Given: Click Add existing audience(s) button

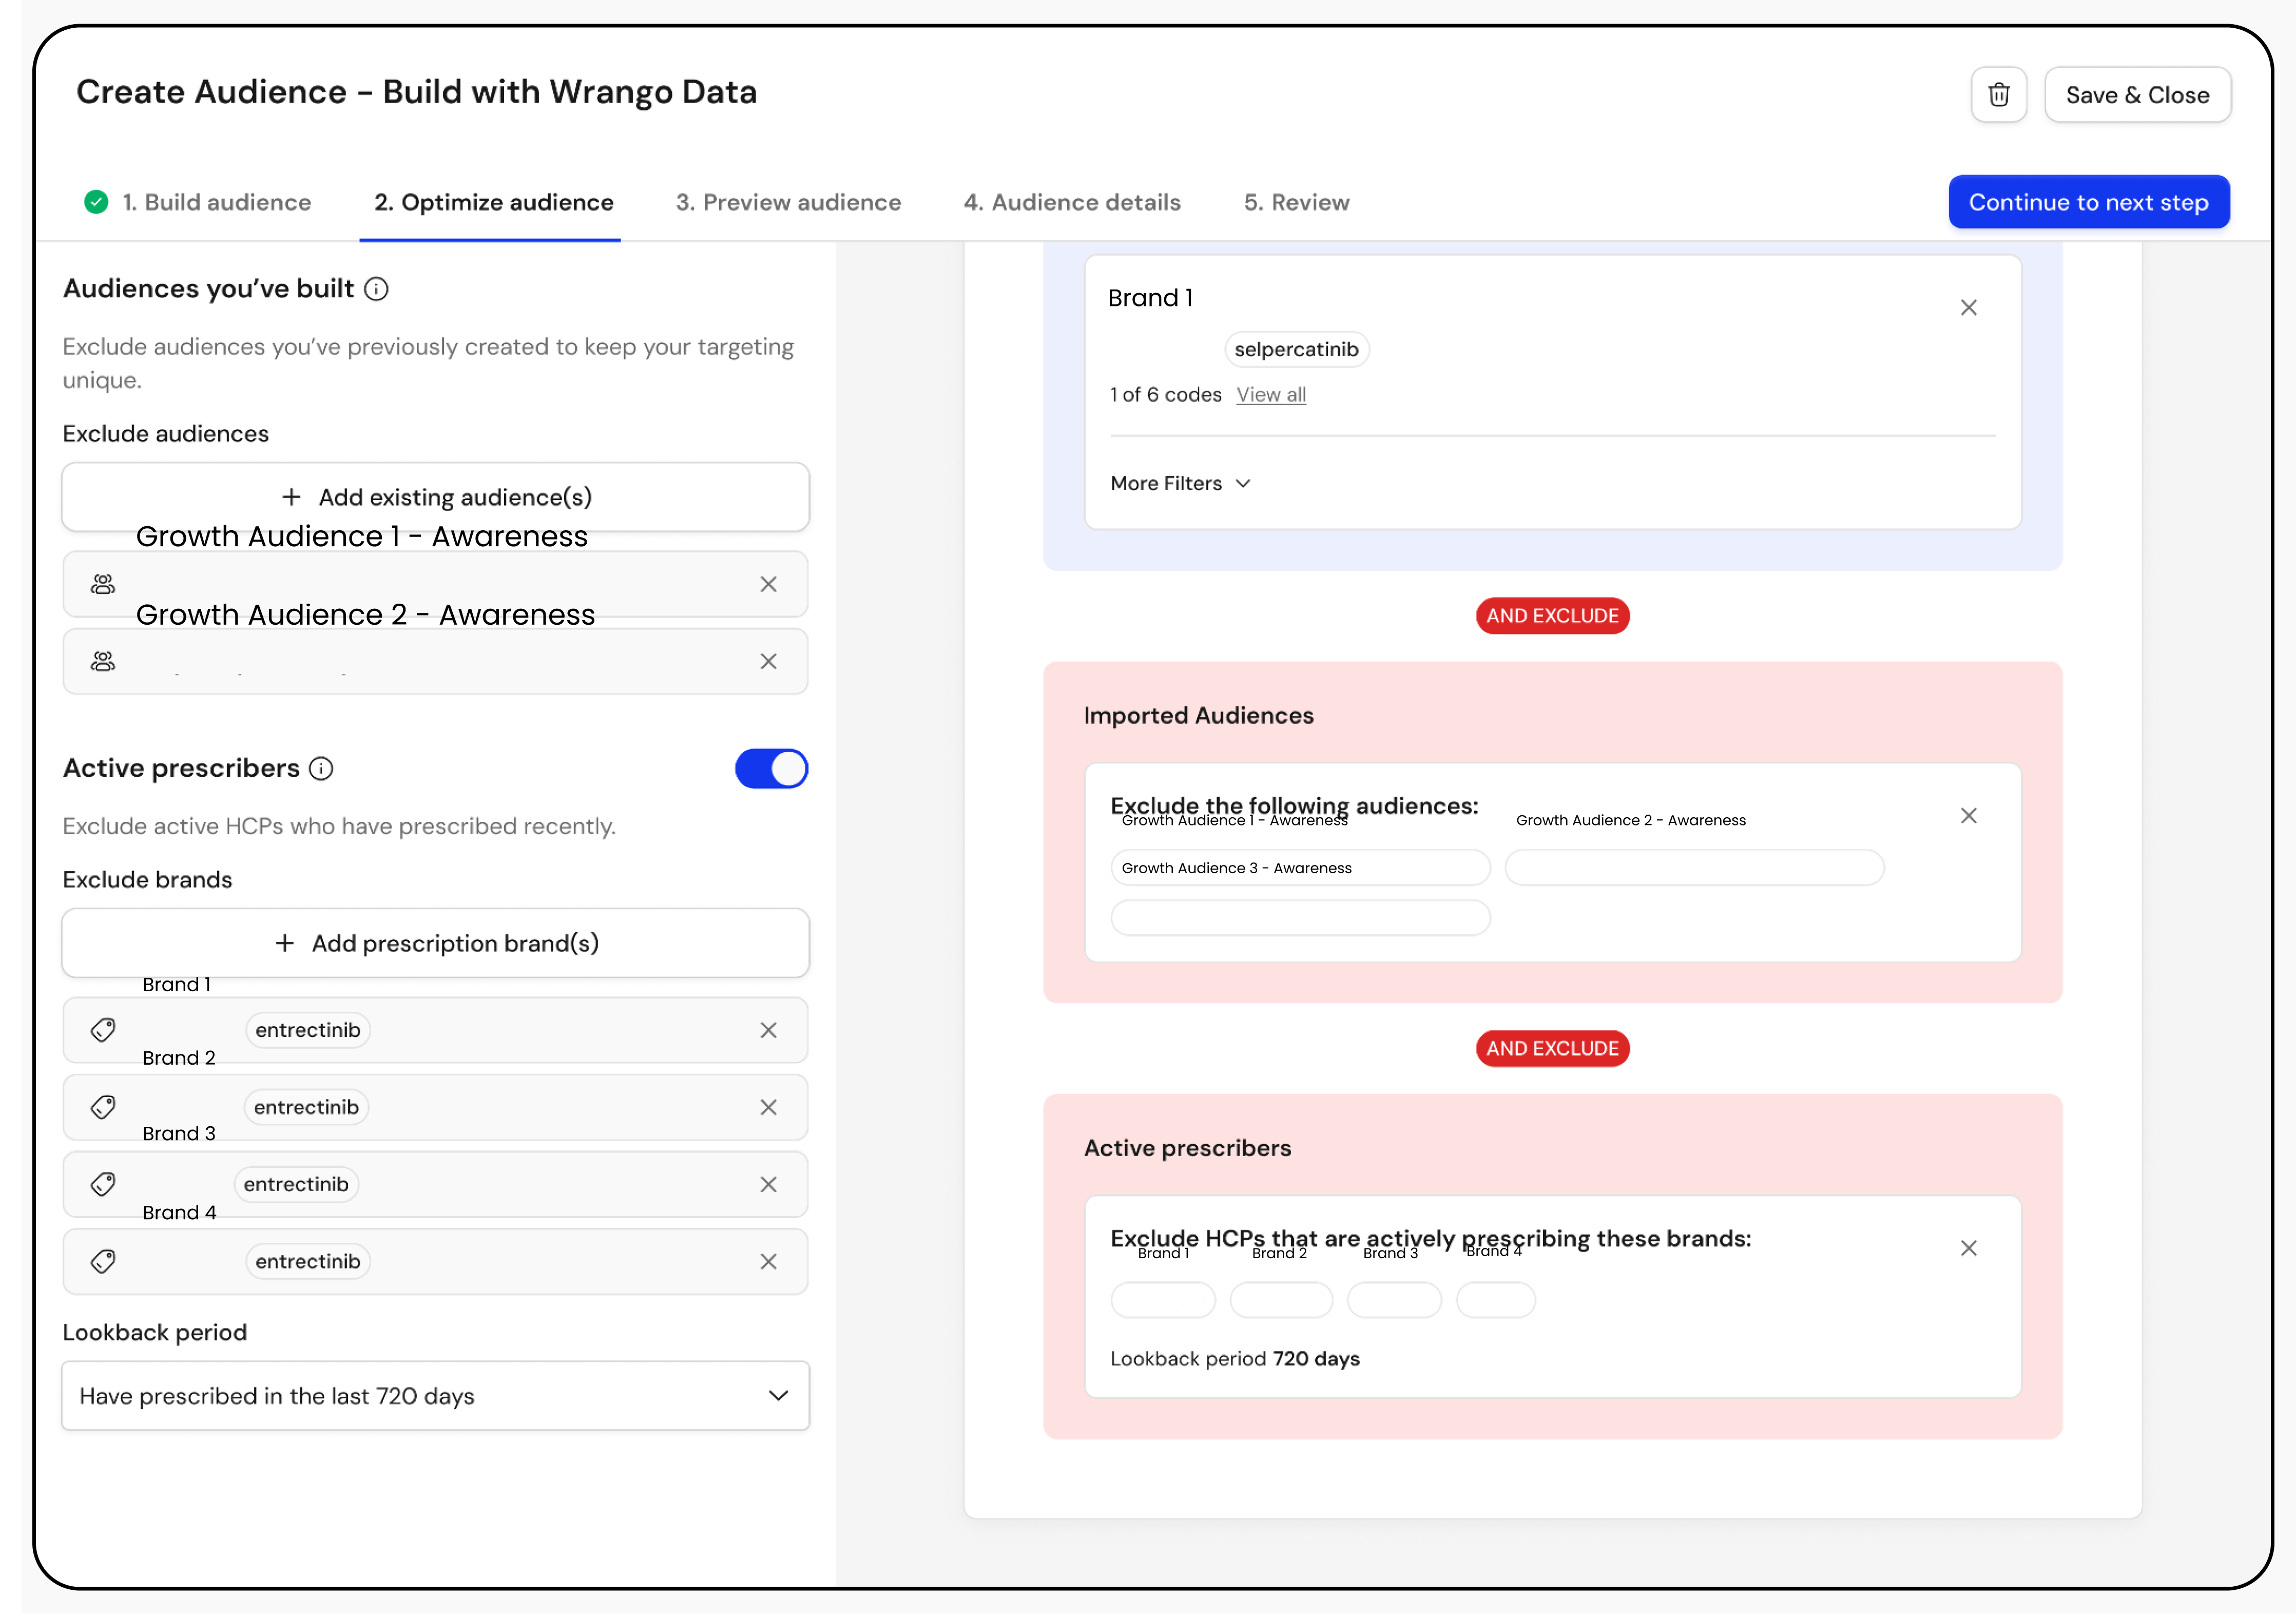Looking at the screenshot, I should 435,497.
